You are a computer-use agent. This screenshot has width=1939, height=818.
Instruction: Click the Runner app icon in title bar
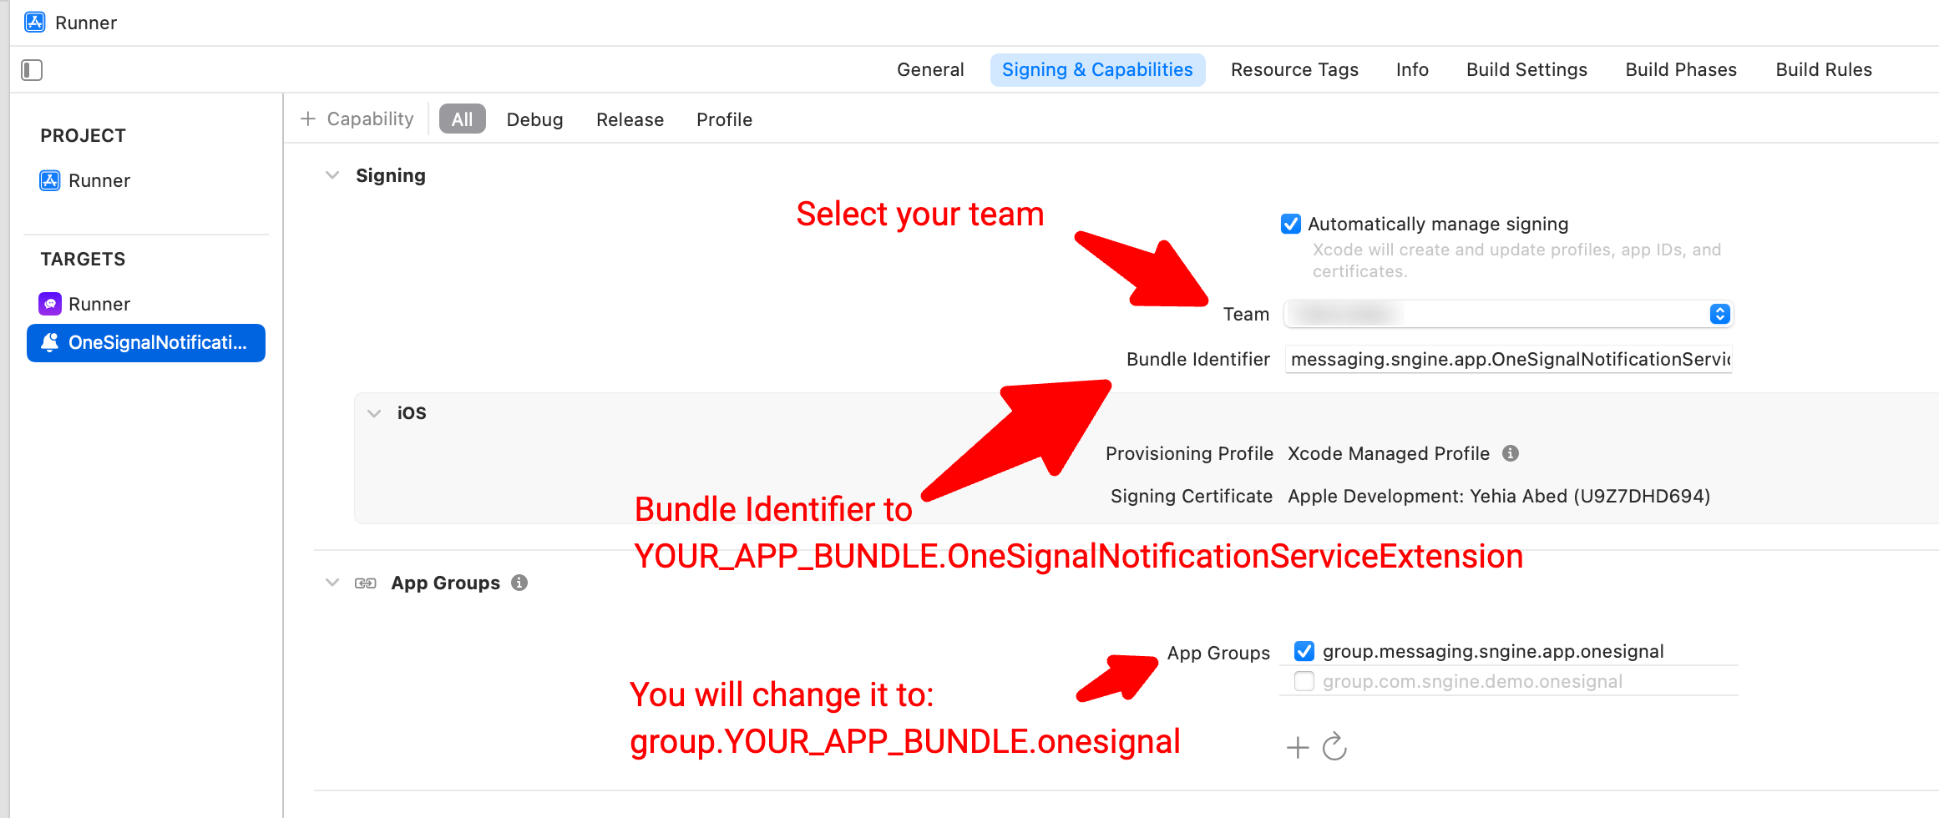pyautogui.click(x=35, y=22)
